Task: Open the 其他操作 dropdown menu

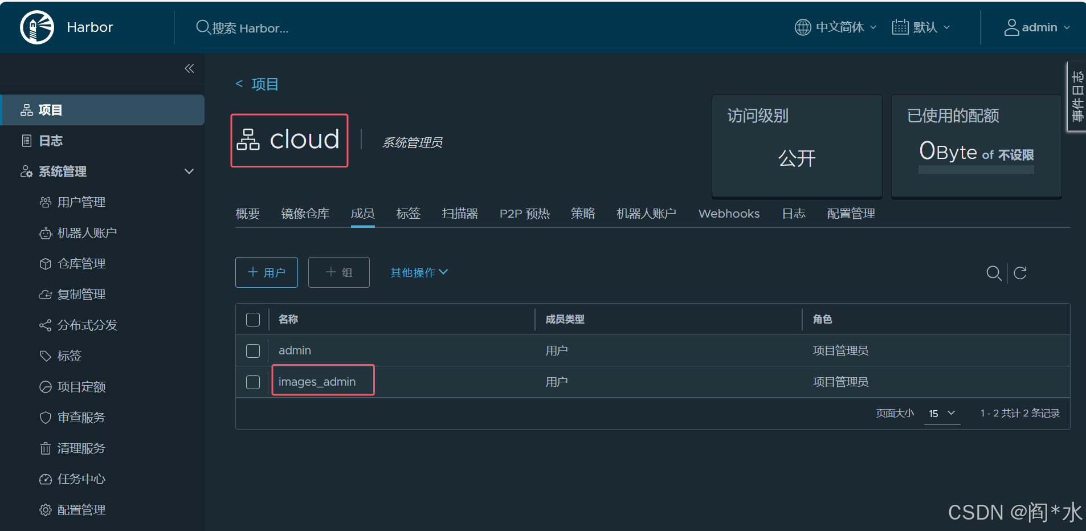Action: coord(419,272)
